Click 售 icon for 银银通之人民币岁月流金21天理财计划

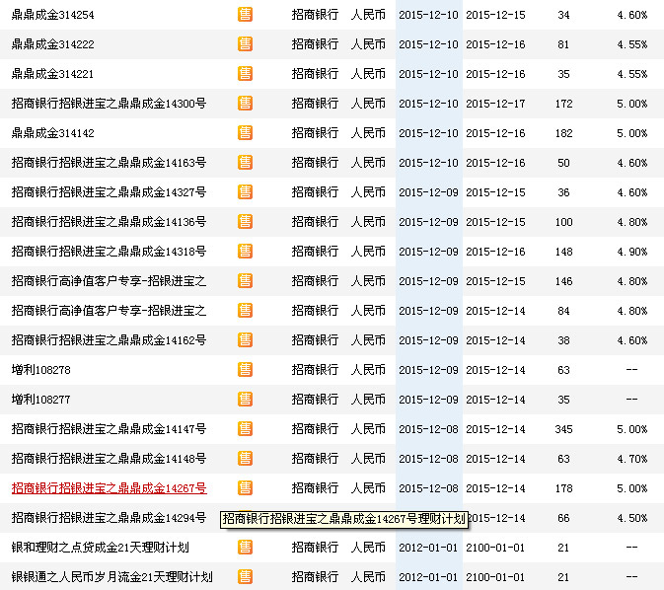[x=245, y=577]
